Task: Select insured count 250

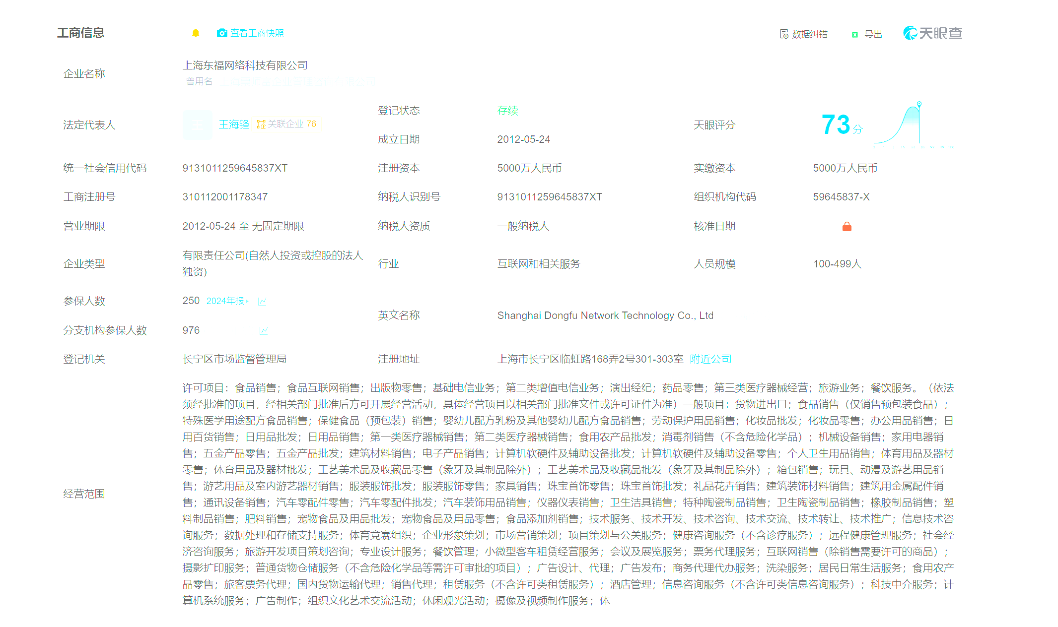Action: (x=191, y=301)
